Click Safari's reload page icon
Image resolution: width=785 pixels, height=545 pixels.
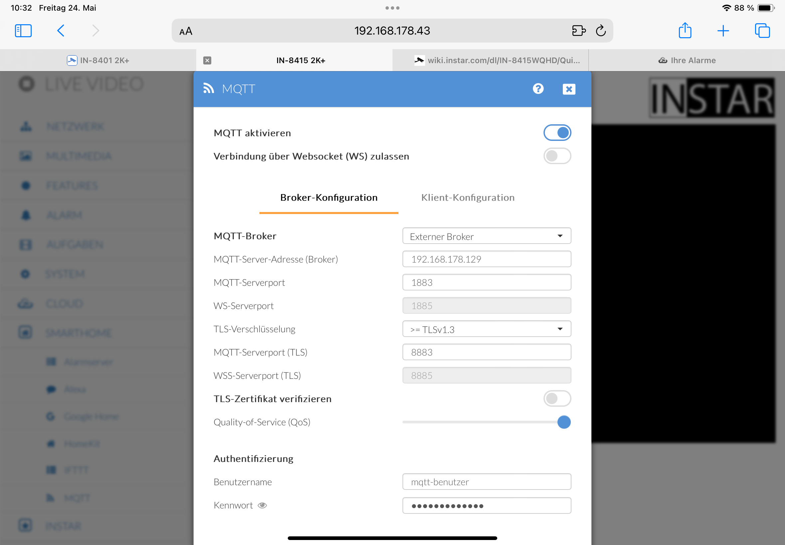[600, 31]
